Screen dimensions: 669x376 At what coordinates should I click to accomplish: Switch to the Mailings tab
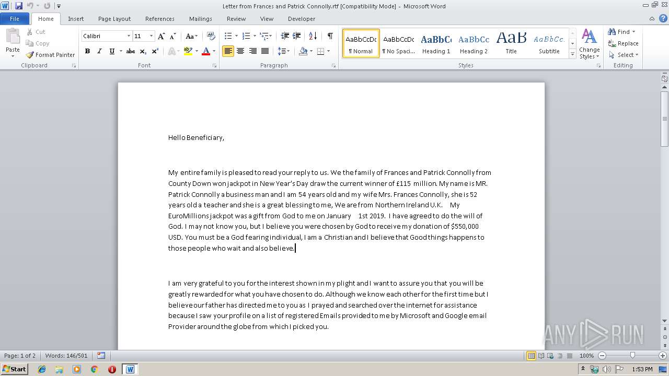click(201, 19)
